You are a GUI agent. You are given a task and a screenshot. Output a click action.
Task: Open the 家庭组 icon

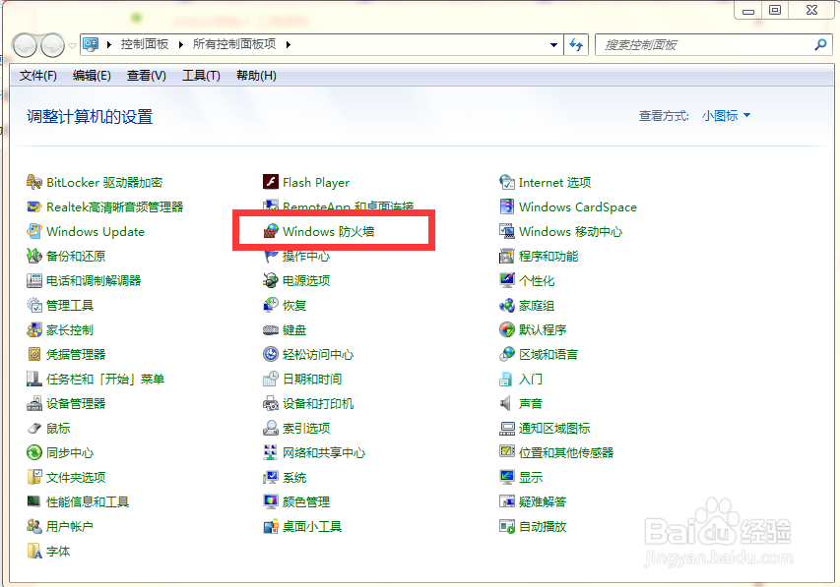(507, 306)
